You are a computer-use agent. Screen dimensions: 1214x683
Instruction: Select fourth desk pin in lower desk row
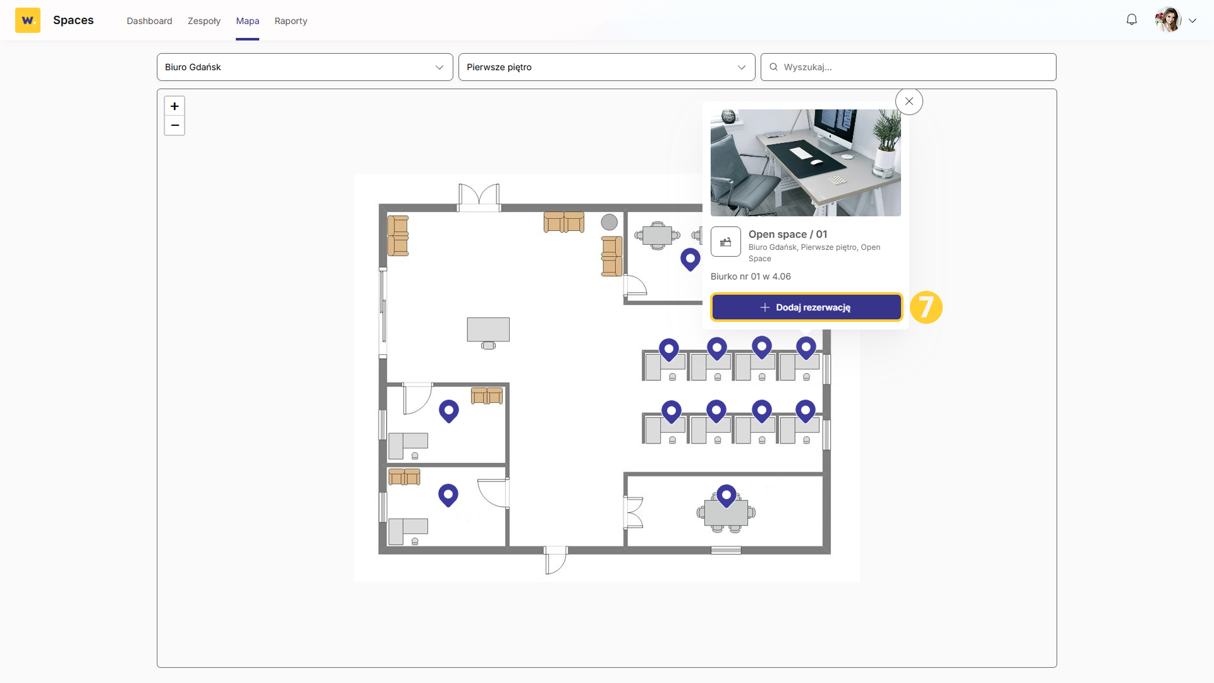806,412
